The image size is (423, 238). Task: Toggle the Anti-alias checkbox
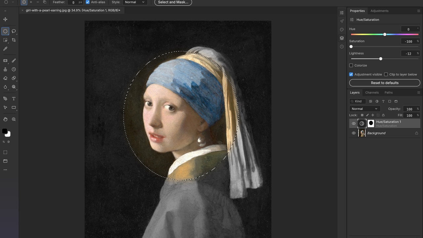click(88, 2)
